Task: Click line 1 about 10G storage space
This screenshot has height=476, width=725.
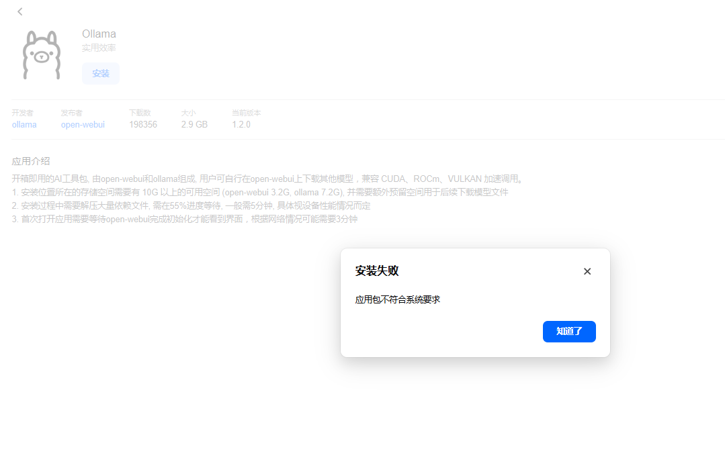Action: pyautogui.click(x=260, y=192)
